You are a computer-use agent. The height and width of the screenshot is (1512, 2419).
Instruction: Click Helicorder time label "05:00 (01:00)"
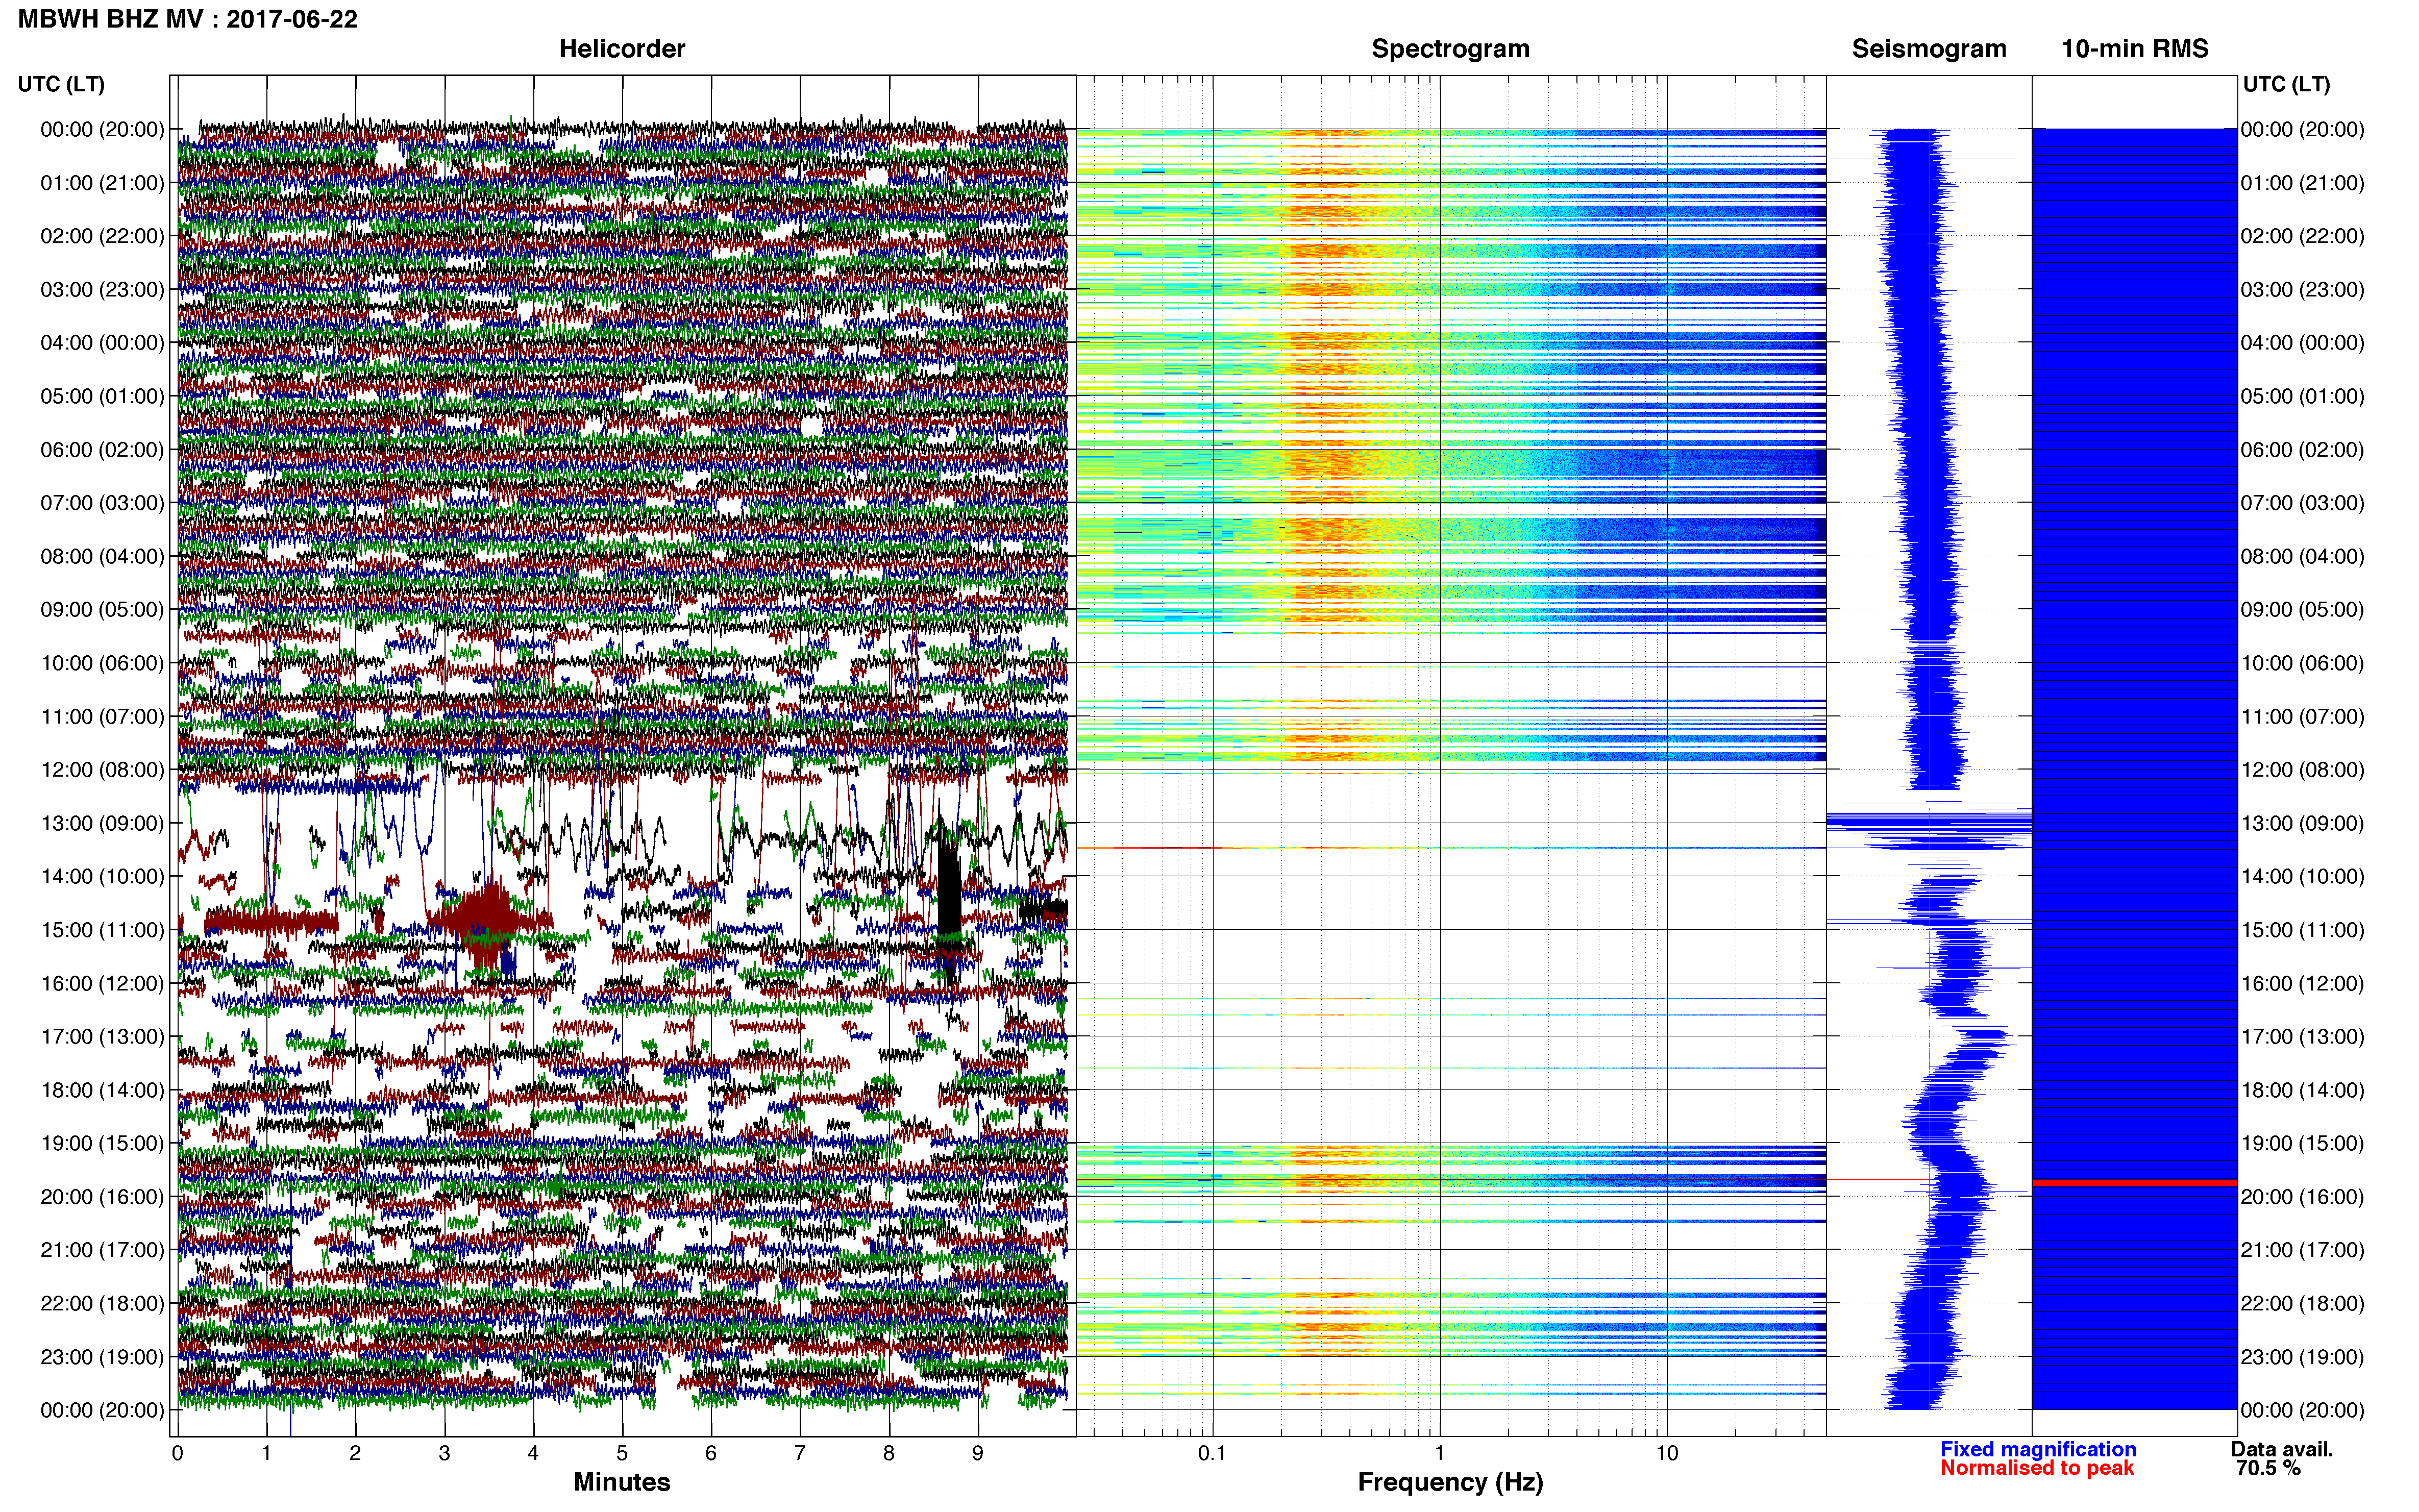pos(102,396)
